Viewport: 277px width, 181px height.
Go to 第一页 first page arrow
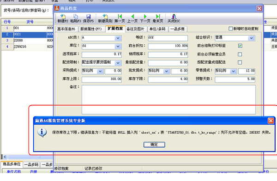[120, 17]
